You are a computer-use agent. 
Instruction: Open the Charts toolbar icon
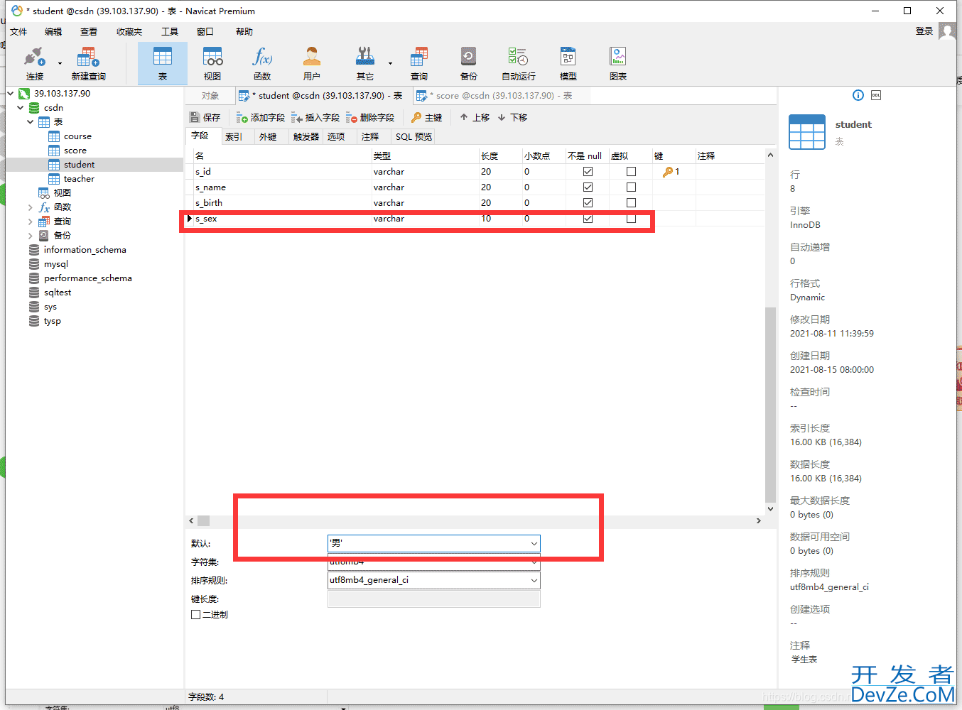coord(618,63)
